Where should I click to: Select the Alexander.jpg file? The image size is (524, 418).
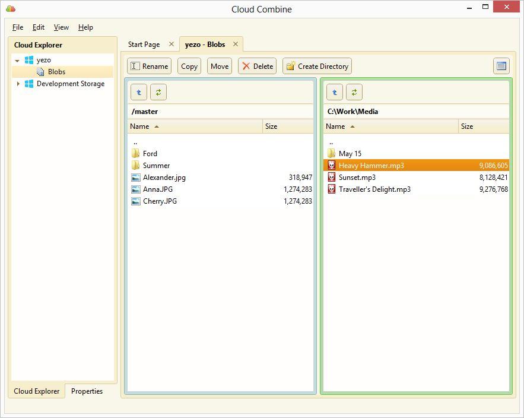(164, 178)
